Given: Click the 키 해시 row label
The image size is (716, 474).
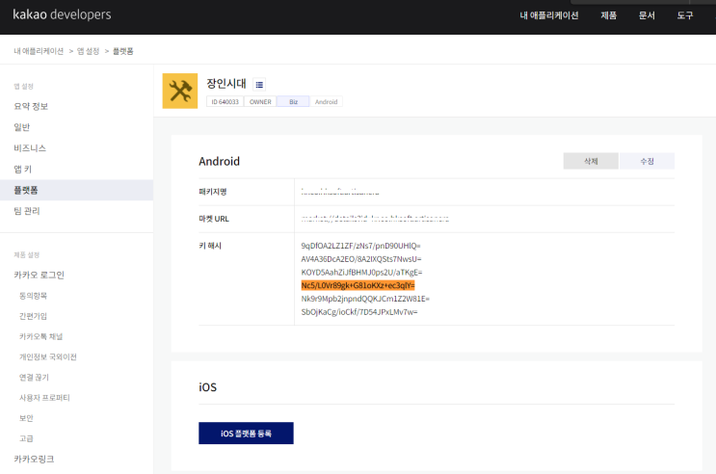Looking at the screenshot, I should 210,246.
